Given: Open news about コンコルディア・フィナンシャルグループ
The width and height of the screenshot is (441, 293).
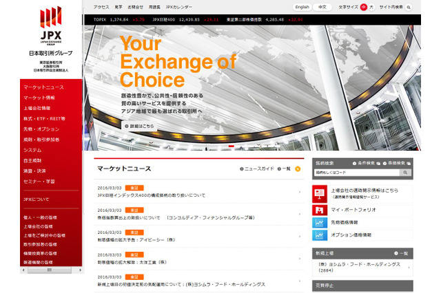Looking at the screenshot, I should 176,218.
